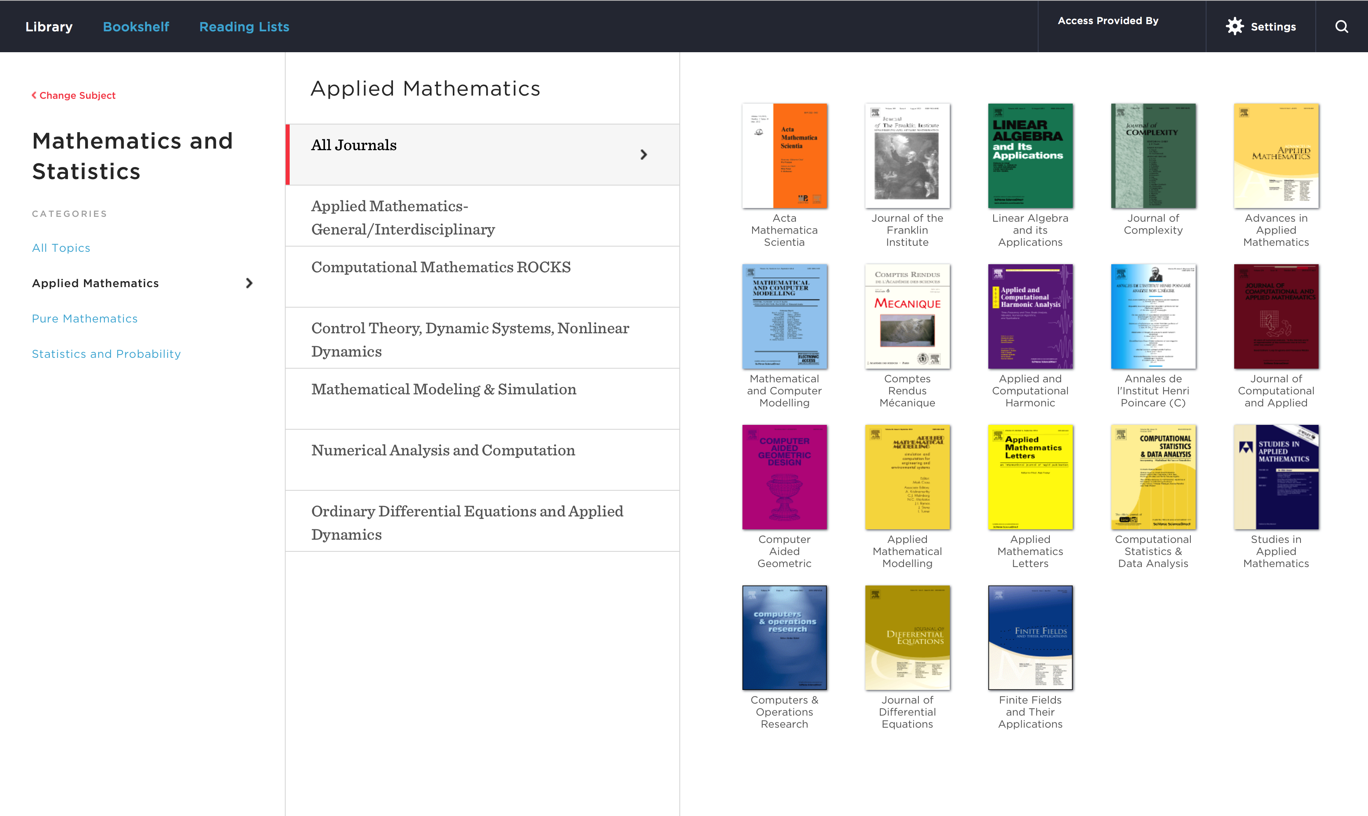
Task: Open the Reading Lists tab
Action: [x=244, y=27]
